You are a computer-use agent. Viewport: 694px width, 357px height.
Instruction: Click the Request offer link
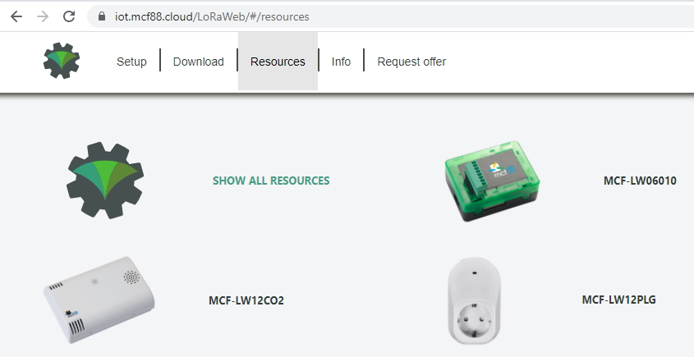(411, 62)
